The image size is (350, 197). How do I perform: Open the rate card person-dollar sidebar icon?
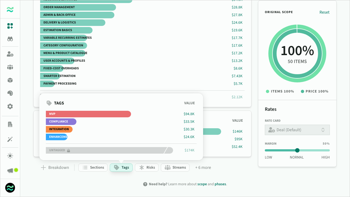[10, 54]
